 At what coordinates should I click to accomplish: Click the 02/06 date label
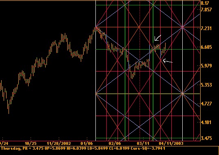115,144
